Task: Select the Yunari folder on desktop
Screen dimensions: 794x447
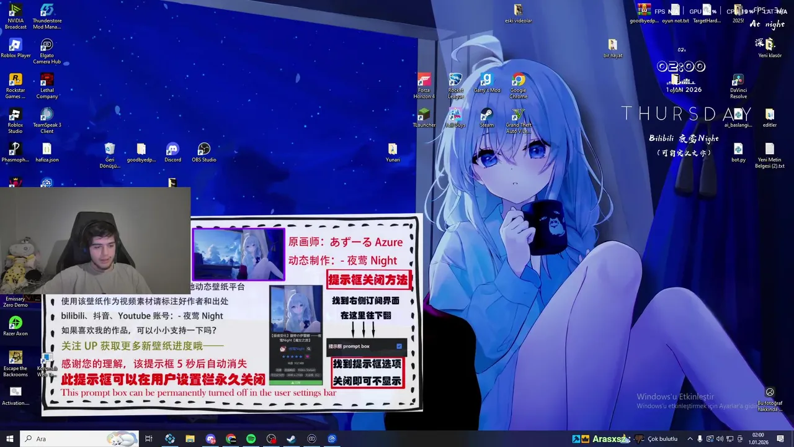Action: tap(393, 153)
